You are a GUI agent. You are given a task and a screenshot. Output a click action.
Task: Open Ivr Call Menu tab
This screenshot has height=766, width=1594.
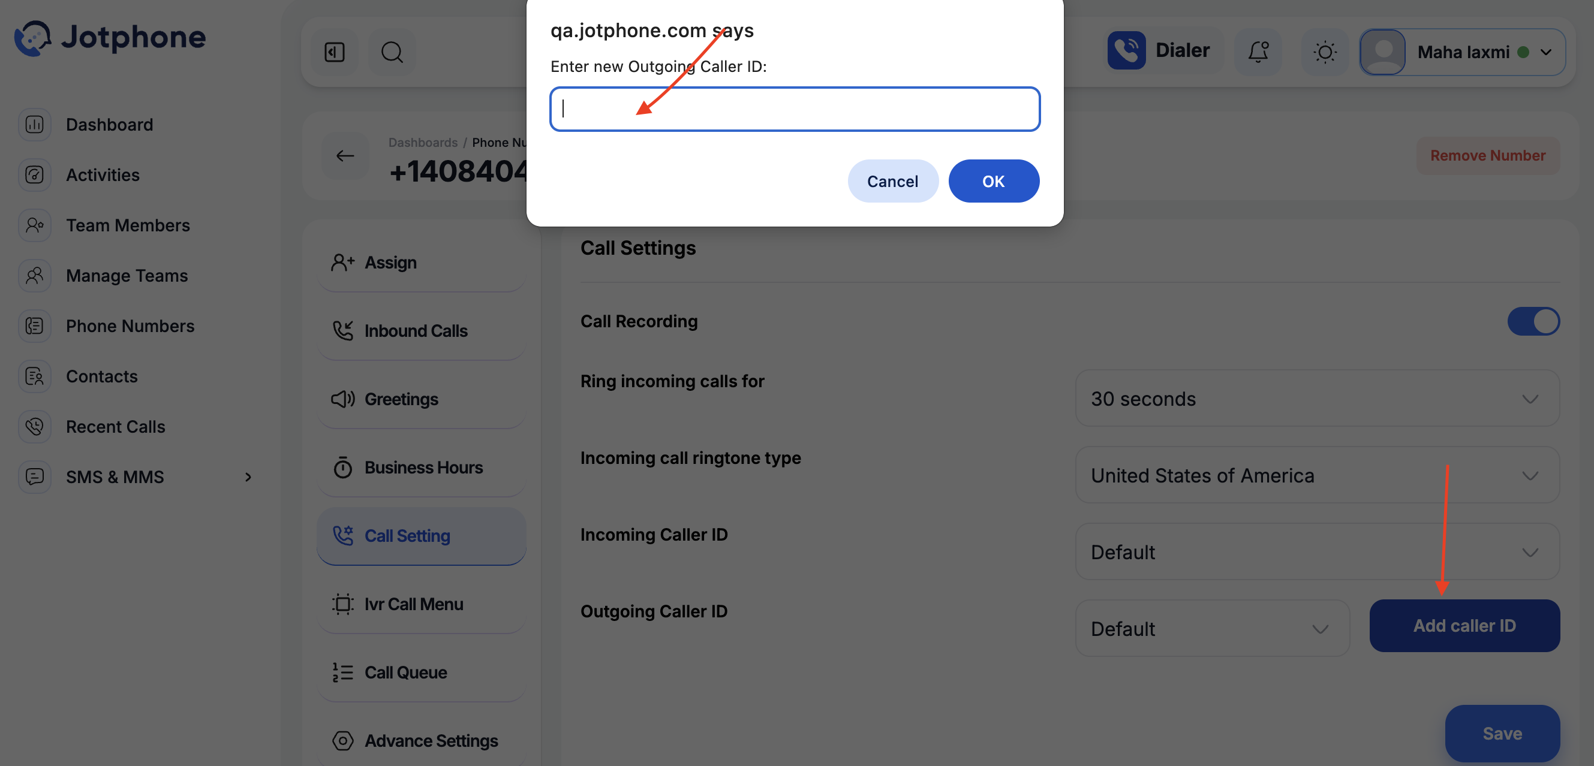click(x=422, y=604)
